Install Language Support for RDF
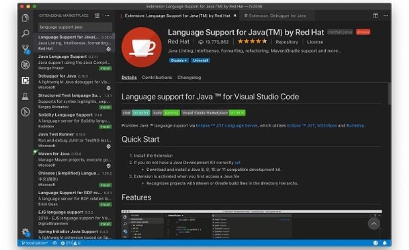 (x=105, y=204)
